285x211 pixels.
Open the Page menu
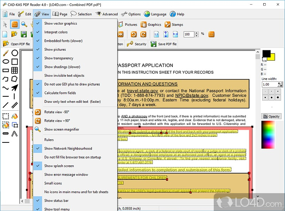(x=60, y=14)
